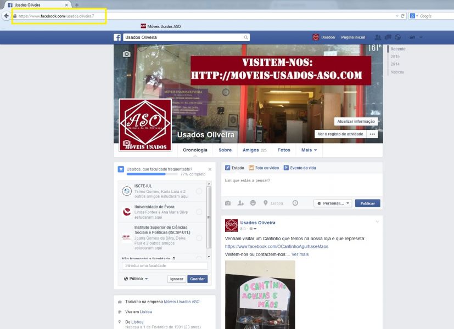The height and width of the screenshot is (329, 454).
Task: Click the Introduzir uma faculdade input field
Action: [165, 265]
